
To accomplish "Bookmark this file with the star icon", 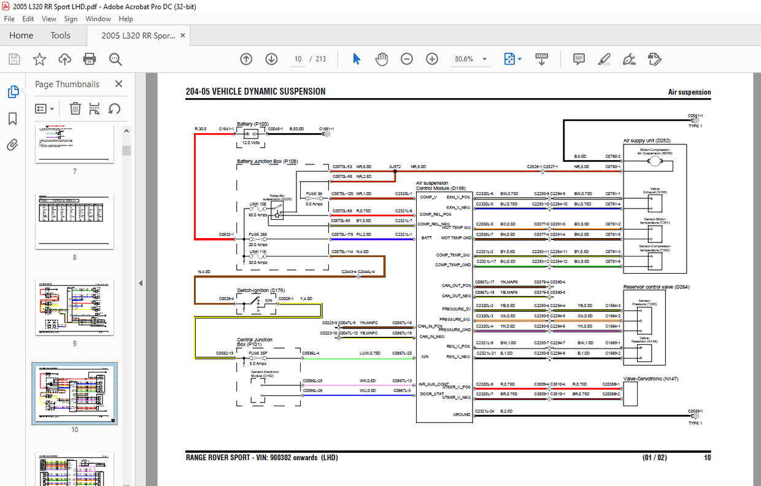I will [39, 59].
